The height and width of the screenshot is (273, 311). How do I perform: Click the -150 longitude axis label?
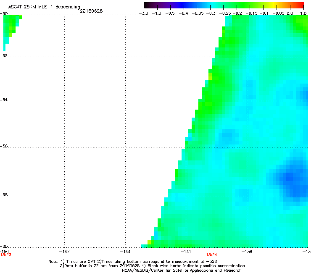tap(4, 252)
